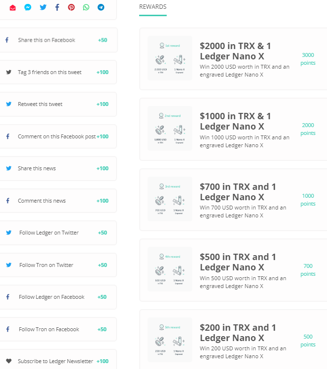Viewport: 327px width, 369px height.
Task: Click the Twitter share icon in top row
Action: coord(43,7)
